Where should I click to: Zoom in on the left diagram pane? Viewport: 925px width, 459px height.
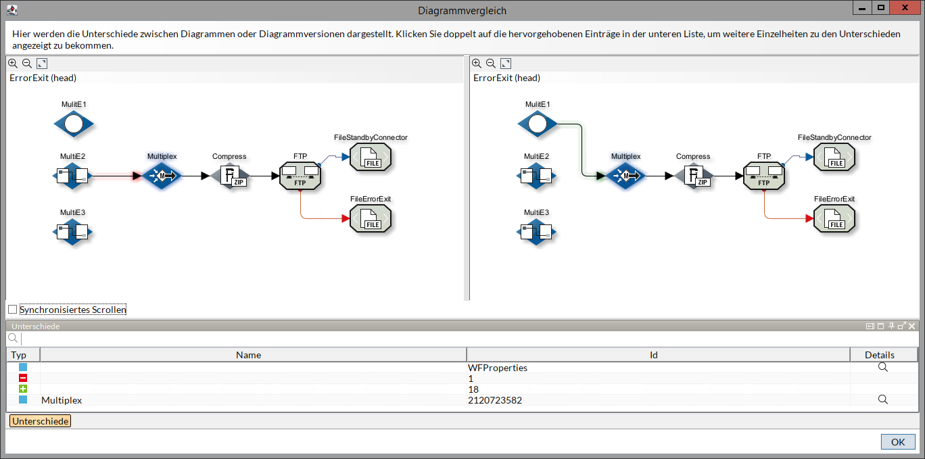click(x=13, y=64)
